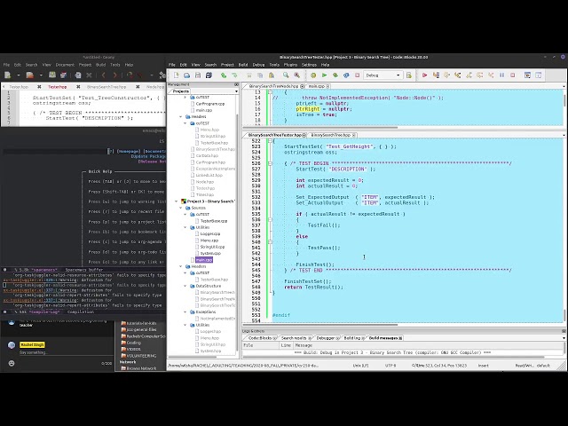The image size is (568, 426).
Task: Click Break debugger pause icon
Action: 501,75
